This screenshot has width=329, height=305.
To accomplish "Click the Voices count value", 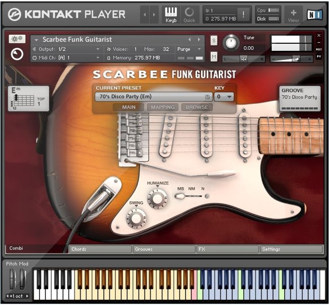I will click(136, 49).
